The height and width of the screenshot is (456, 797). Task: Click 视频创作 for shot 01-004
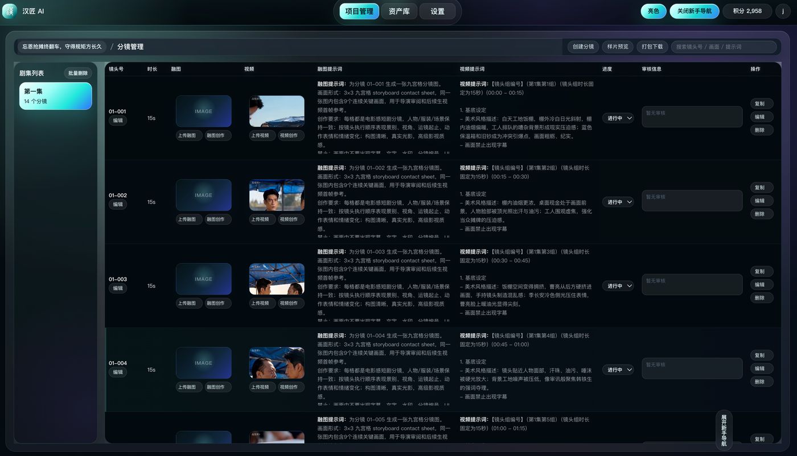[x=291, y=387]
